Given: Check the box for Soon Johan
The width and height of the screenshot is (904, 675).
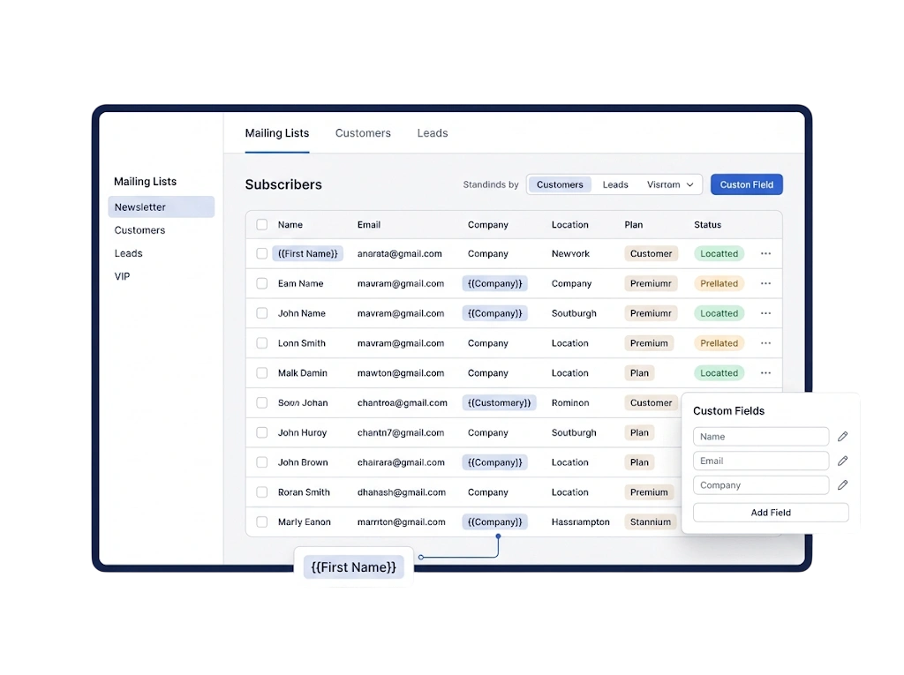Looking at the screenshot, I should 261,403.
